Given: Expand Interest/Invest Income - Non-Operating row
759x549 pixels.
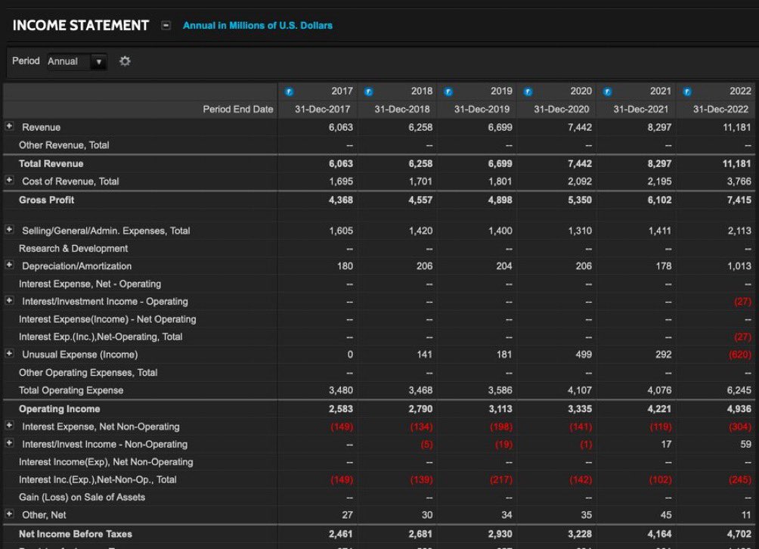Looking at the screenshot, I should 9,443.
